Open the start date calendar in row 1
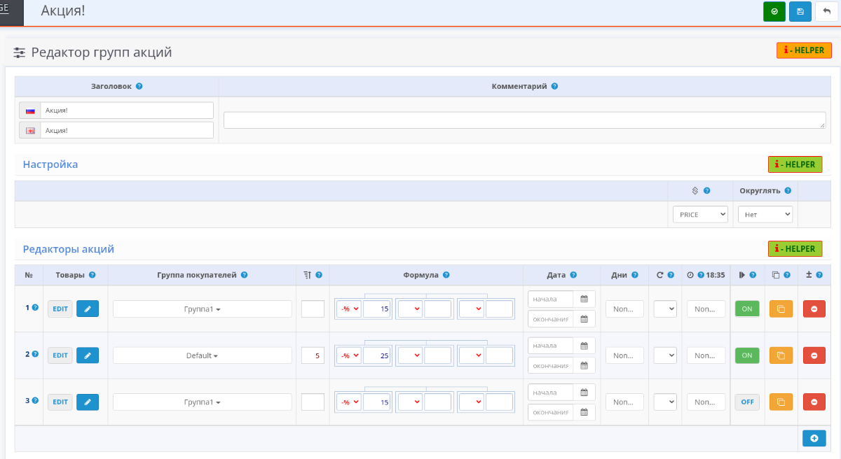 (x=584, y=299)
